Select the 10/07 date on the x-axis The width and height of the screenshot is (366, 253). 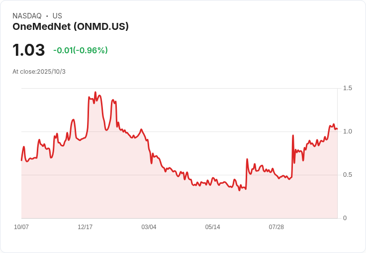coord(21,227)
